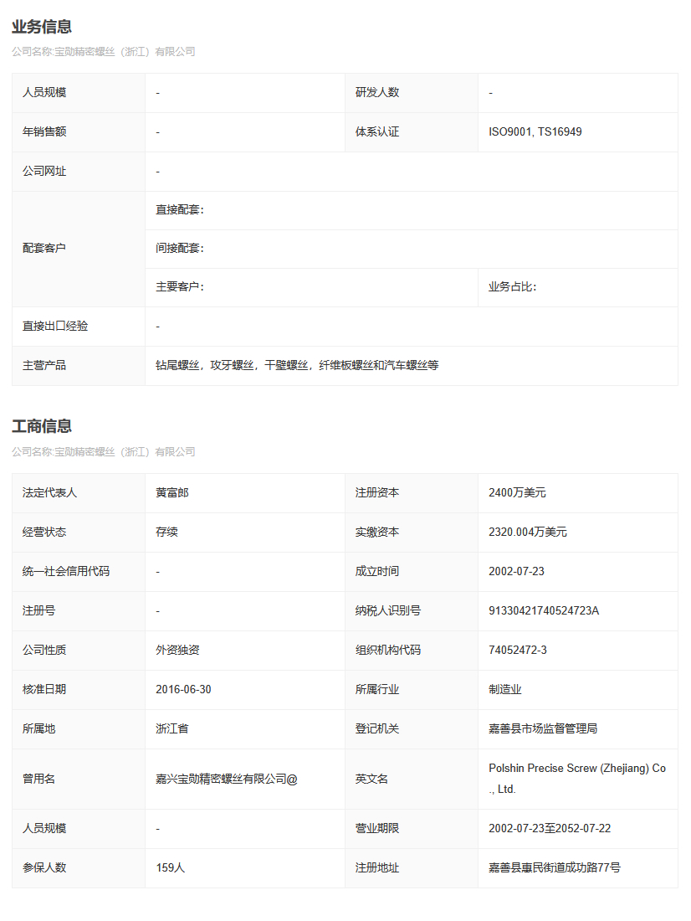Click the 人员规模 label in the 工商信息 table
The width and height of the screenshot is (691, 921).
point(44,829)
